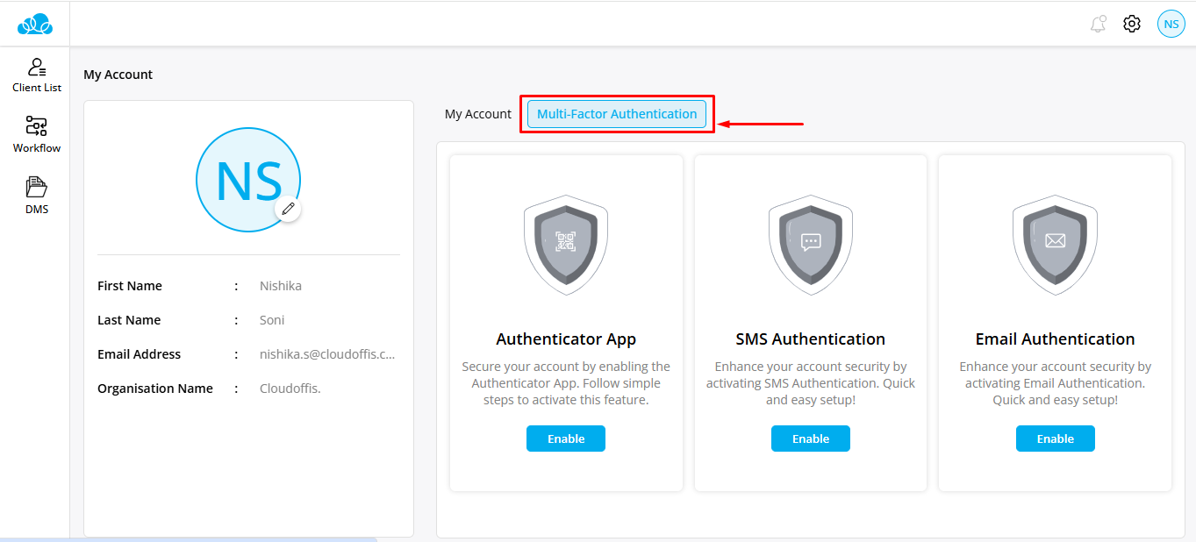The image size is (1196, 542).
Task: Click the Authenticator App heading
Action: click(x=566, y=339)
